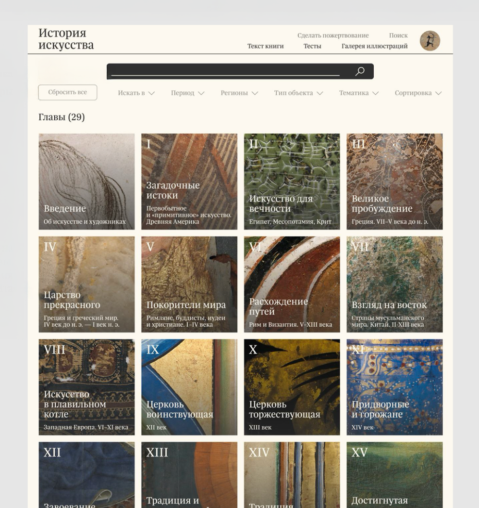Open the Период filter dropdown

pos(188,93)
